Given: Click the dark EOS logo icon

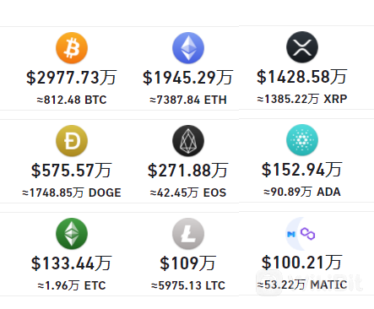Looking at the screenshot, I should [x=188, y=141].
